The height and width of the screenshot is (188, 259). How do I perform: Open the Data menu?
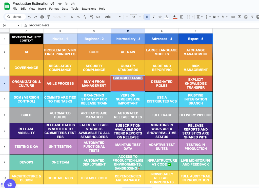pyautogui.click(x=65, y=9)
